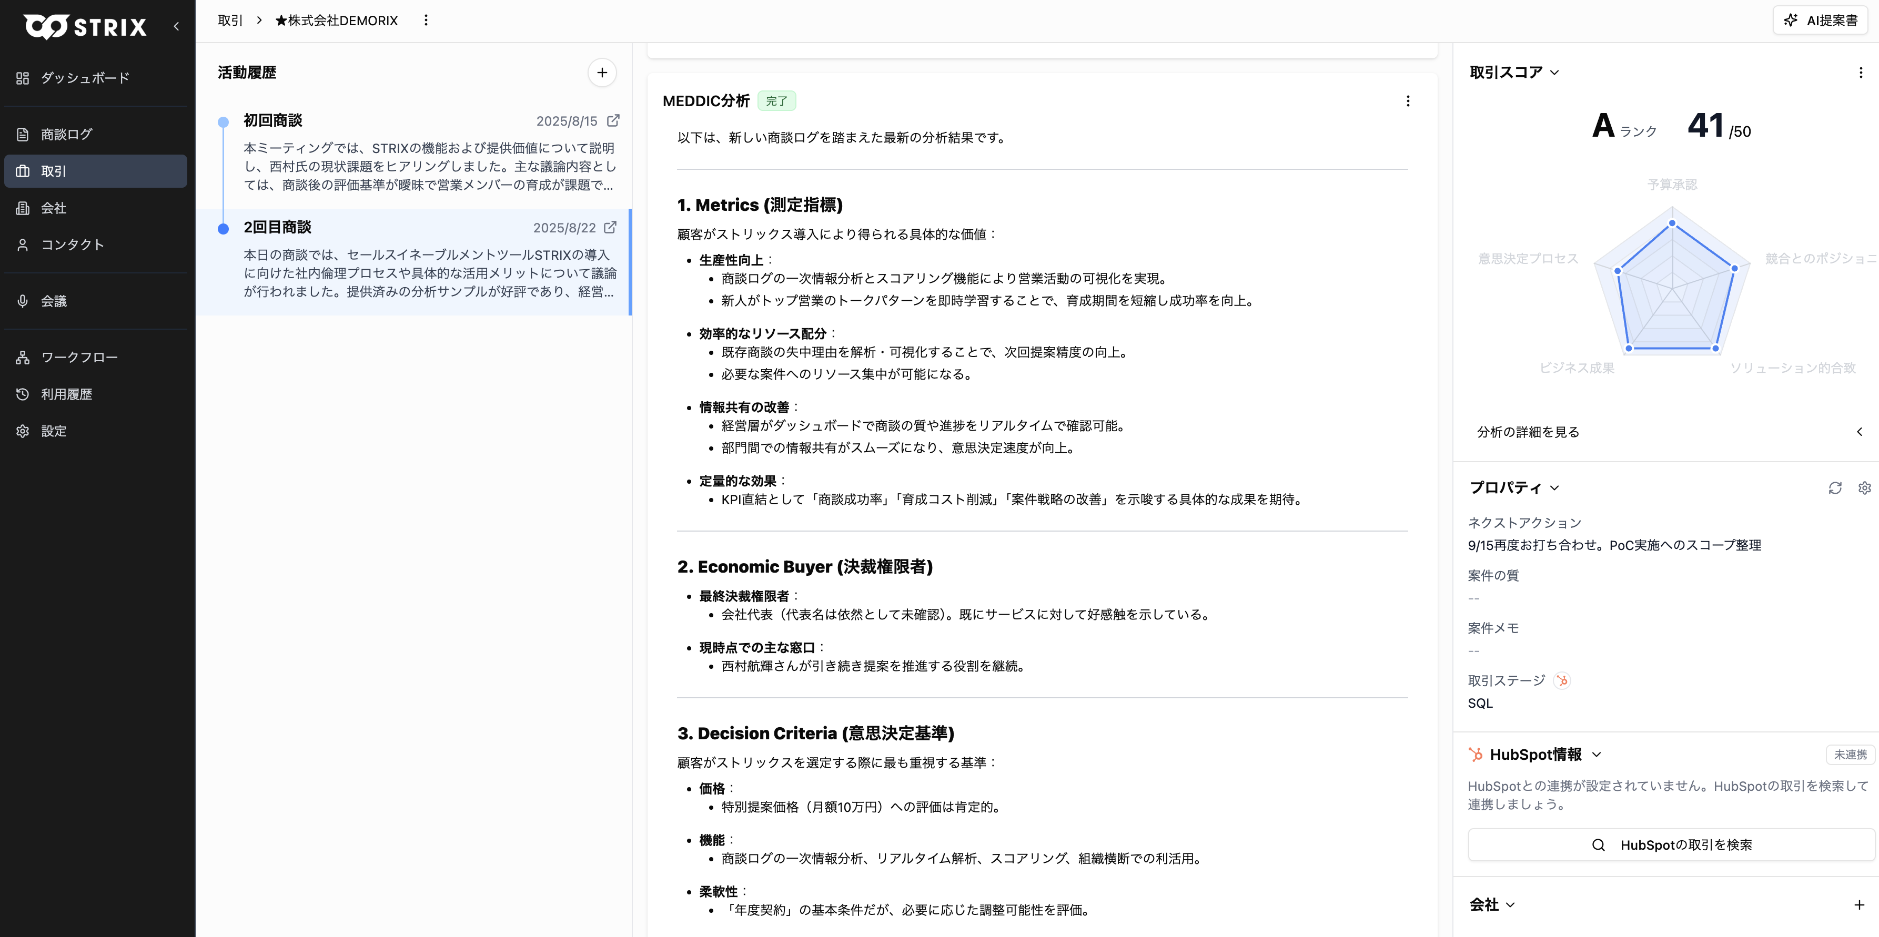Click the 商談ログ document icon

point(23,134)
